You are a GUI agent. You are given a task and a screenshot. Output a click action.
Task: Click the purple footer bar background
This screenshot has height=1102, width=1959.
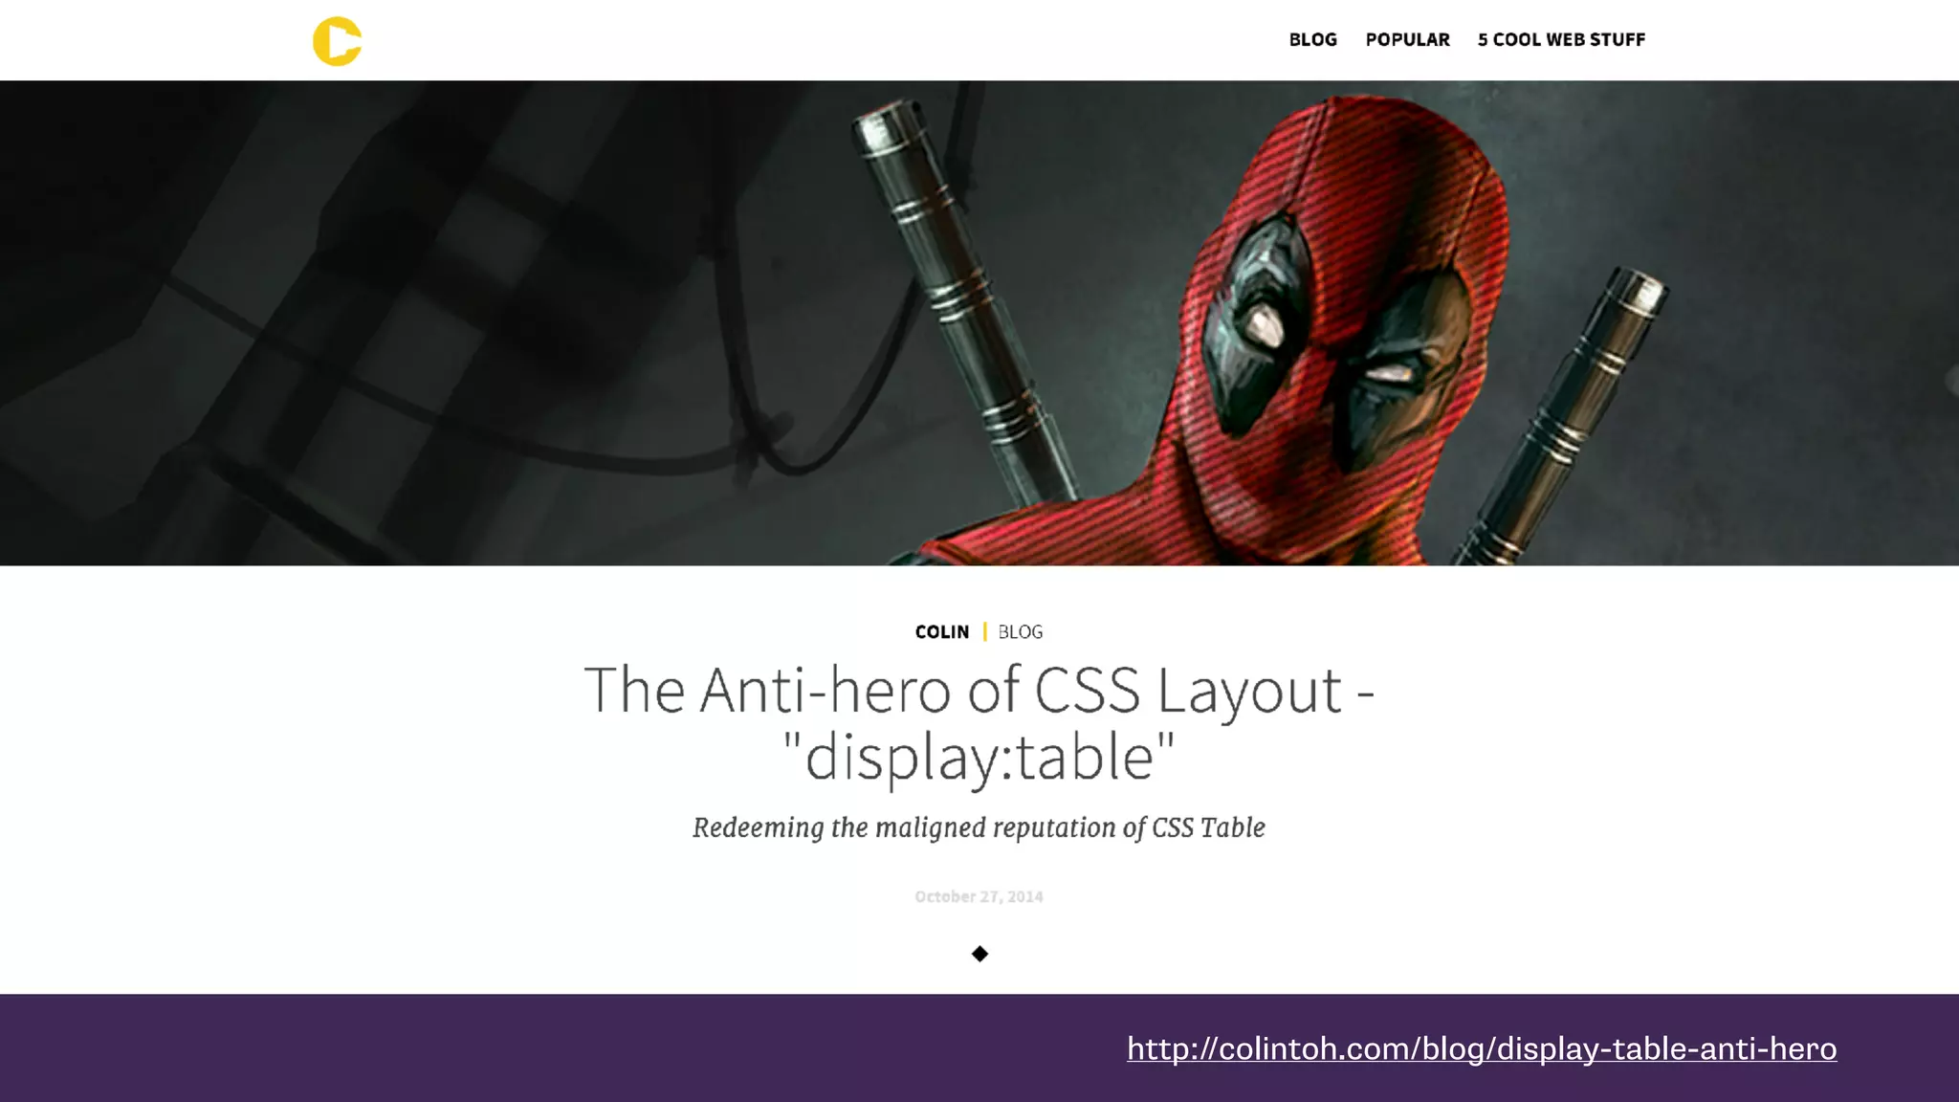(x=478, y=1048)
